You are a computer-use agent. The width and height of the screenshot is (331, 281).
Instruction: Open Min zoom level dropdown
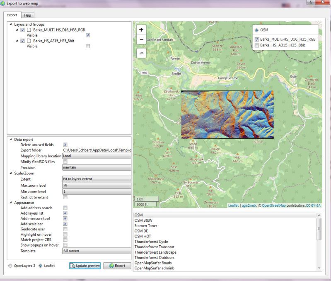coord(97,192)
